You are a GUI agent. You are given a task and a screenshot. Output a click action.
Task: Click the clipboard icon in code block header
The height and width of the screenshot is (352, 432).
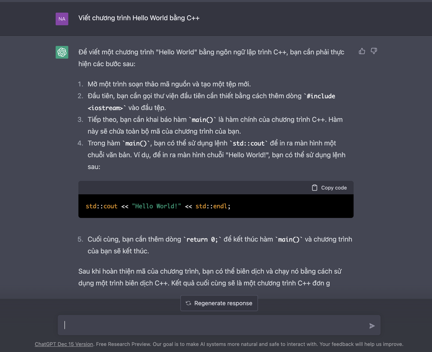[x=315, y=188]
